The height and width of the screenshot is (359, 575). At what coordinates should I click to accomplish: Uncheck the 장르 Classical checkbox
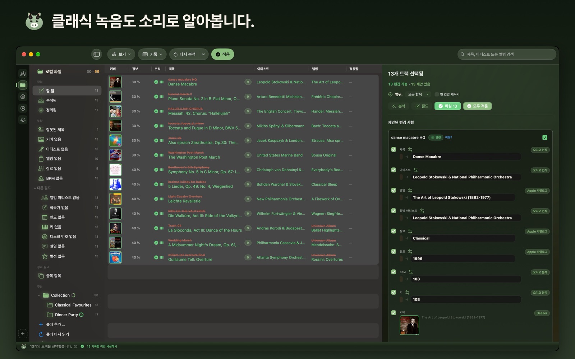pos(394,231)
